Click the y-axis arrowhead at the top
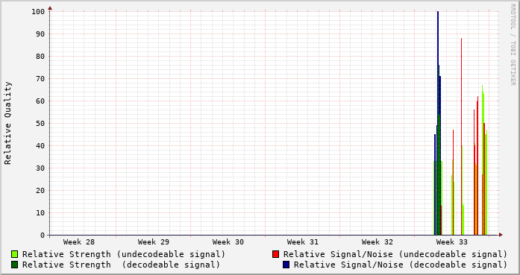The height and width of the screenshot is (275, 520). (x=50, y=8)
